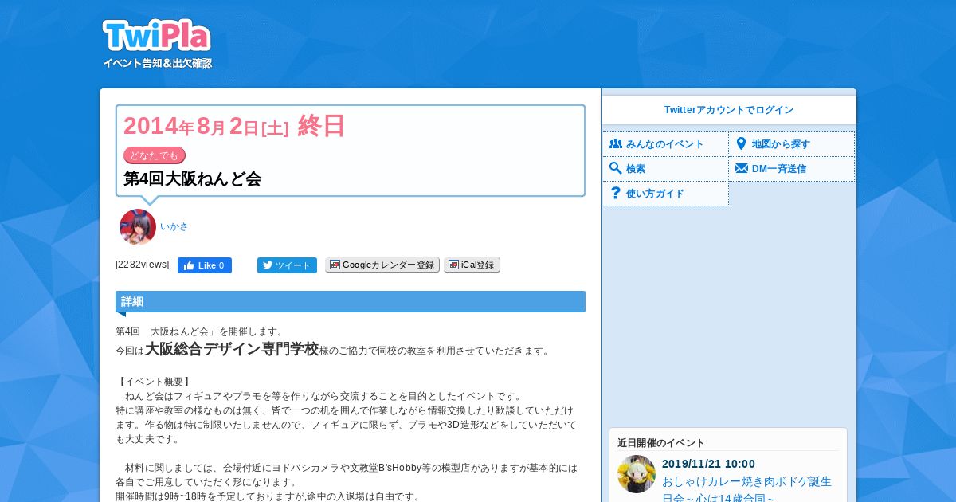Viewport: 956px width, 502px height.
Task: Open the いかさ username link
Action: click(x=174, y=226)
